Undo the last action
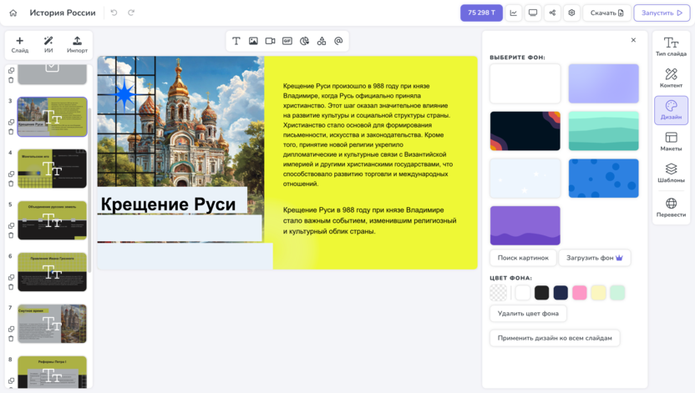 click(114, 13)
